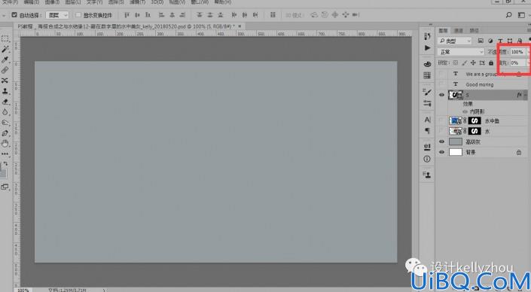Toggle lock position icon in Layers panel
Viewport: 531px width, 292px height.
(x=473, y=63)
